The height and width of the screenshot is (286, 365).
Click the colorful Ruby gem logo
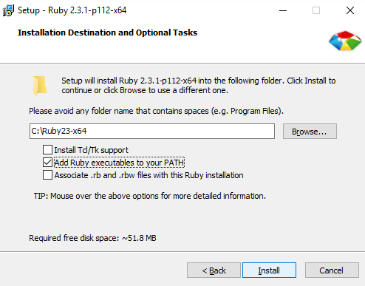click(x=345, y=41)
